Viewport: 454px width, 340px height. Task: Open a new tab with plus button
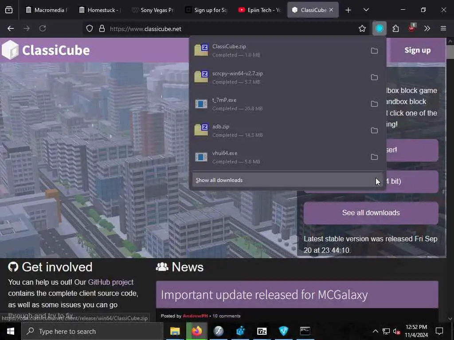point(348,10)
